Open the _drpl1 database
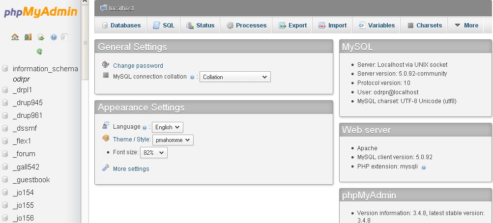 tap(22, 90)
